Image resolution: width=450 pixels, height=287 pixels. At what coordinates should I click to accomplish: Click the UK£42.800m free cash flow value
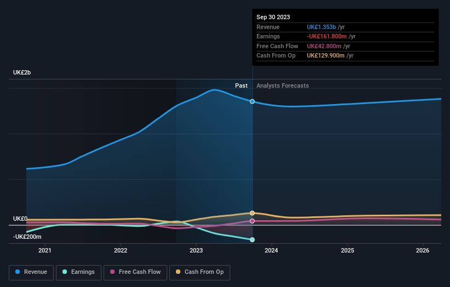pyautogui.click(x=324, y=46)
